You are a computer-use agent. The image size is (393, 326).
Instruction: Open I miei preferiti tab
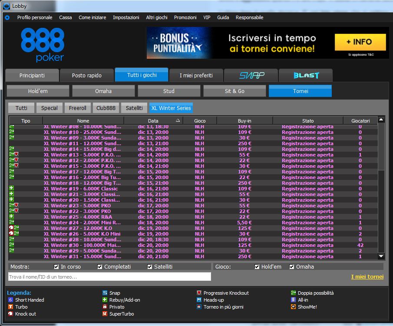pyautogui.click(x=196, y=75)
